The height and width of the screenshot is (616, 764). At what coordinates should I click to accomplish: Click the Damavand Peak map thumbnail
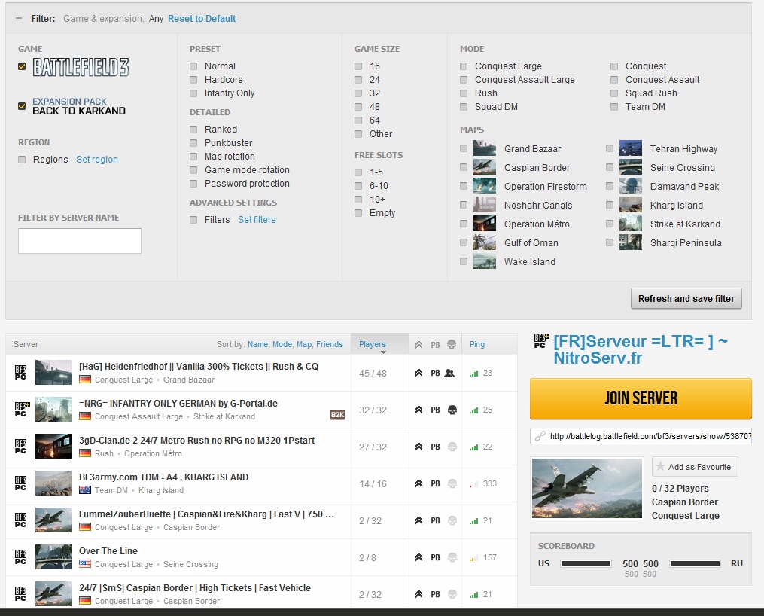(x=631, y=186)
